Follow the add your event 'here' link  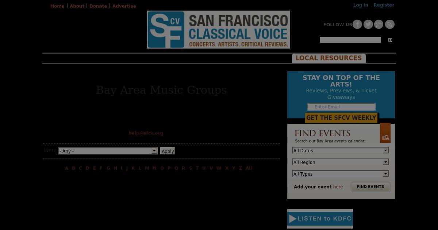tap(338, 187)
